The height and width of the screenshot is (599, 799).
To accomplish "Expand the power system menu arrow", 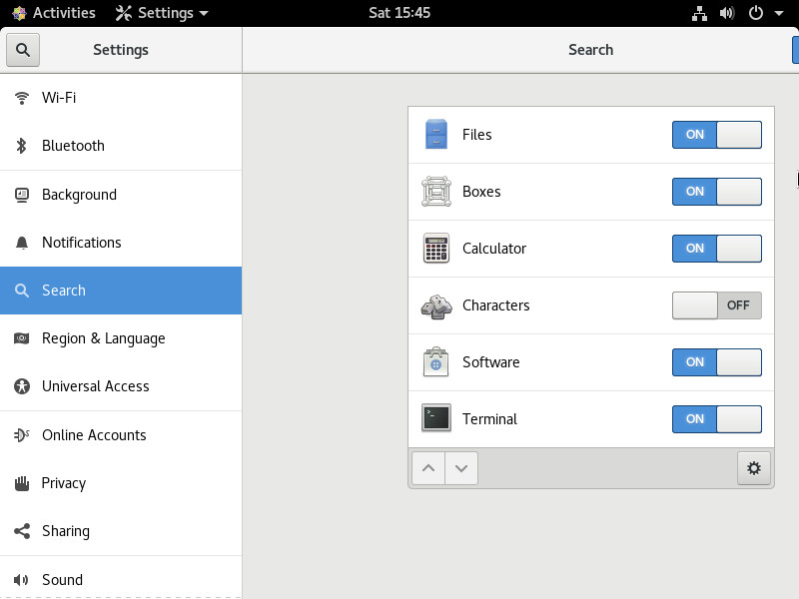I will point(779,13).
